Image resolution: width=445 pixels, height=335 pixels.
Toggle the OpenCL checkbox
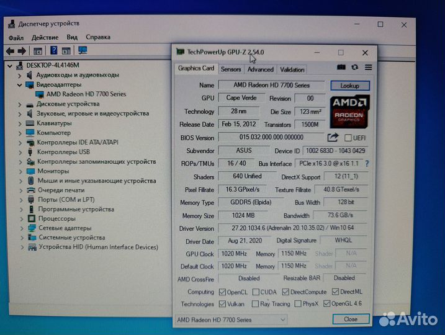coord(222,292)
